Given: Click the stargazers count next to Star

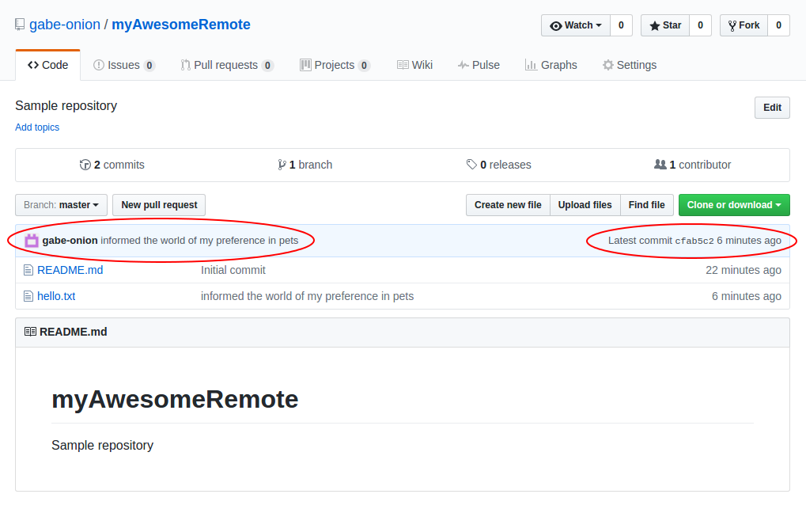Looking at the screenshot, I should (x=700, y=25).
